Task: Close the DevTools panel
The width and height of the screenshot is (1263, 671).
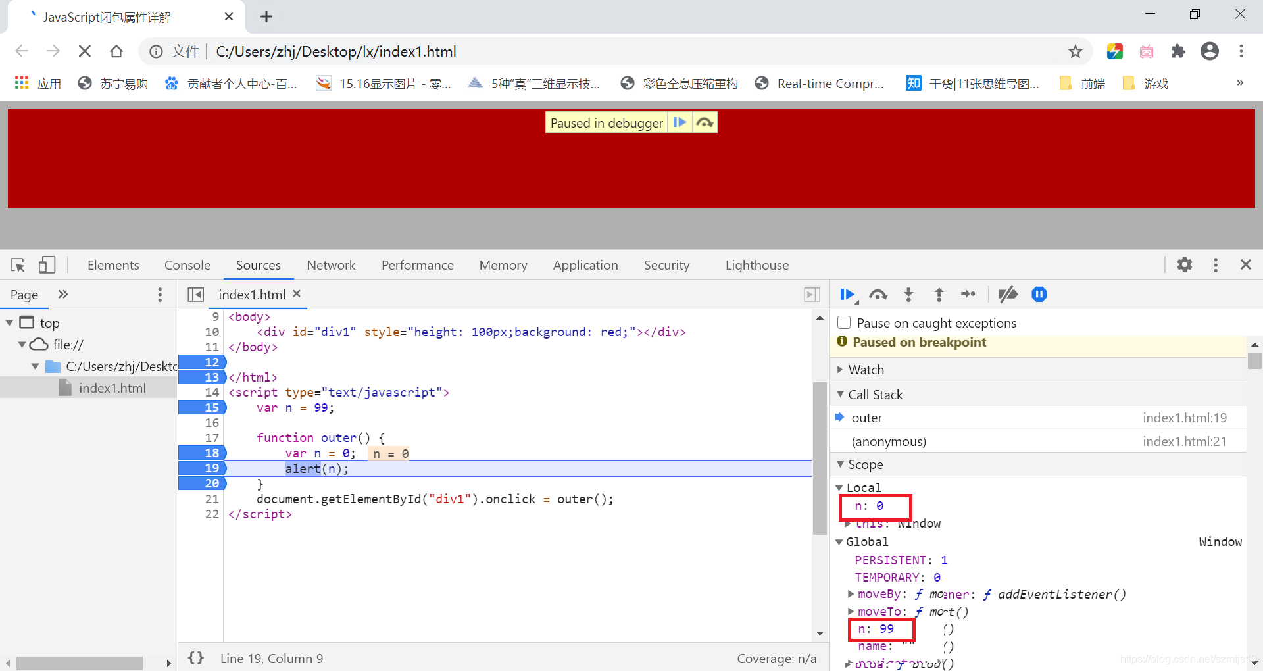Action: coord(1246,264)
